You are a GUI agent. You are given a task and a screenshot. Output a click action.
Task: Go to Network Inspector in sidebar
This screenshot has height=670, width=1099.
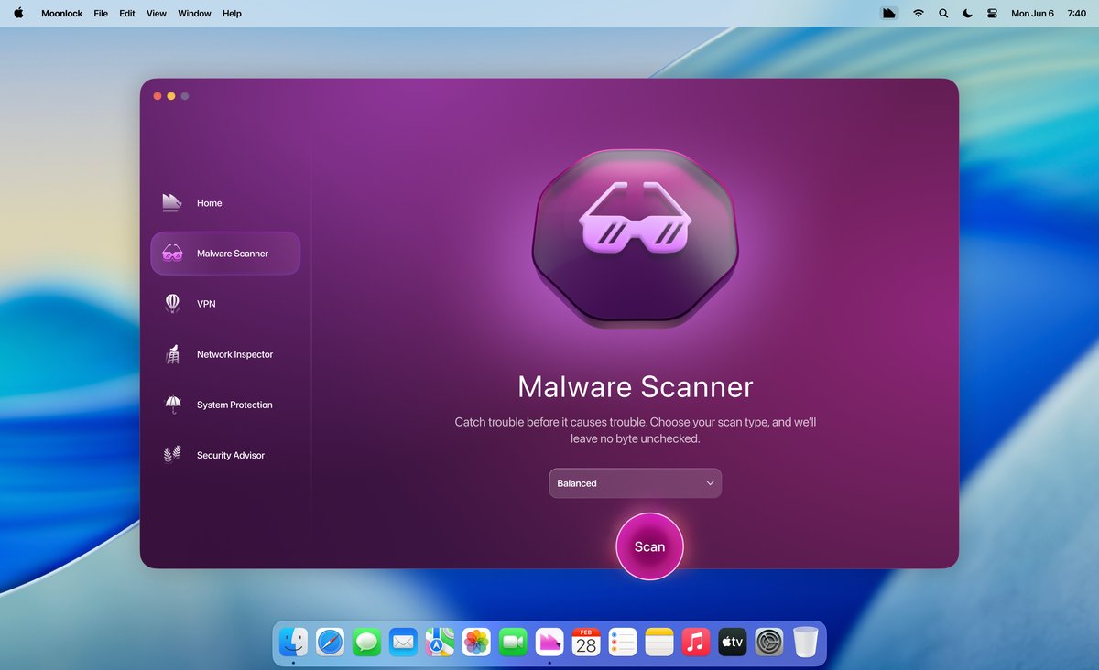tap(225, 354)
